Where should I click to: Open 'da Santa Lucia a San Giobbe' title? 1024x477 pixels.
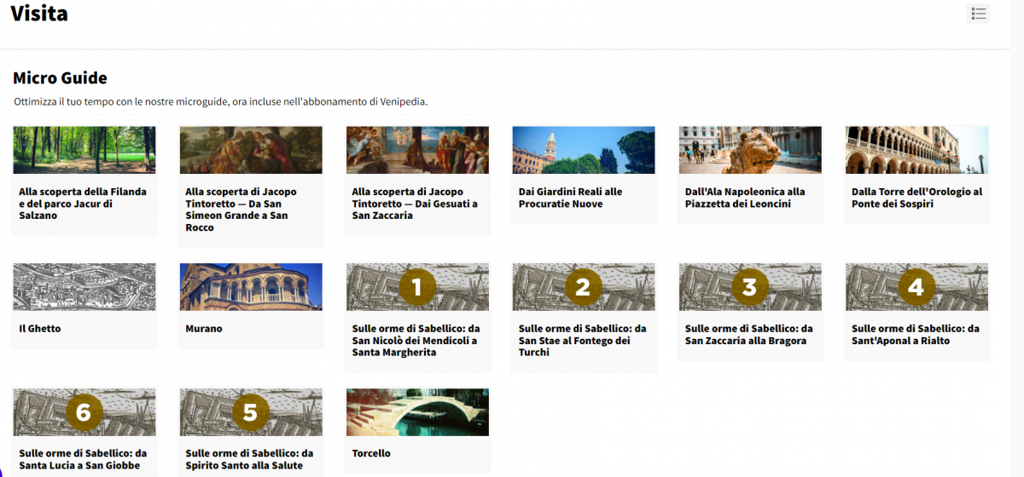click(83, 460)
